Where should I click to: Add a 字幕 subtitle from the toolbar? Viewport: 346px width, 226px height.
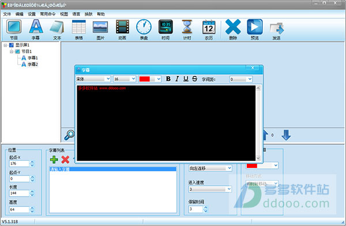(x=36, y=26)
